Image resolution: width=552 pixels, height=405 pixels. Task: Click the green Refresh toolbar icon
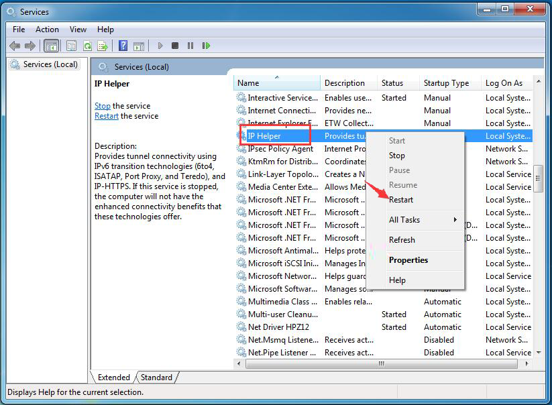click(x=87, y=46)
